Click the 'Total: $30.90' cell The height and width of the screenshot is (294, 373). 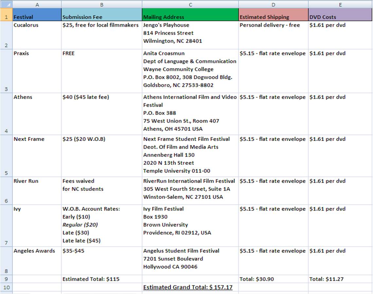coord(273,279)
